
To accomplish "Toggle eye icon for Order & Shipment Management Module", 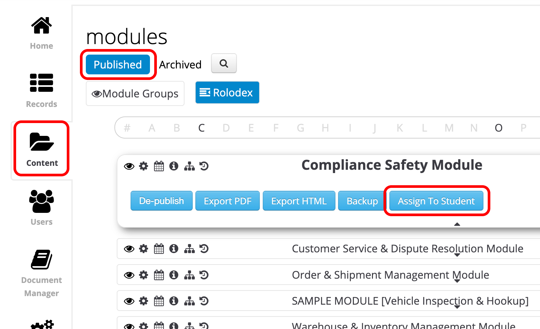I will [129, 275].
